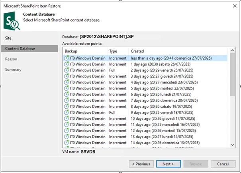Viewport: 241px width, 173px height.
Task: Cancel the restore wizard
Action: click(x=223, y=164)
